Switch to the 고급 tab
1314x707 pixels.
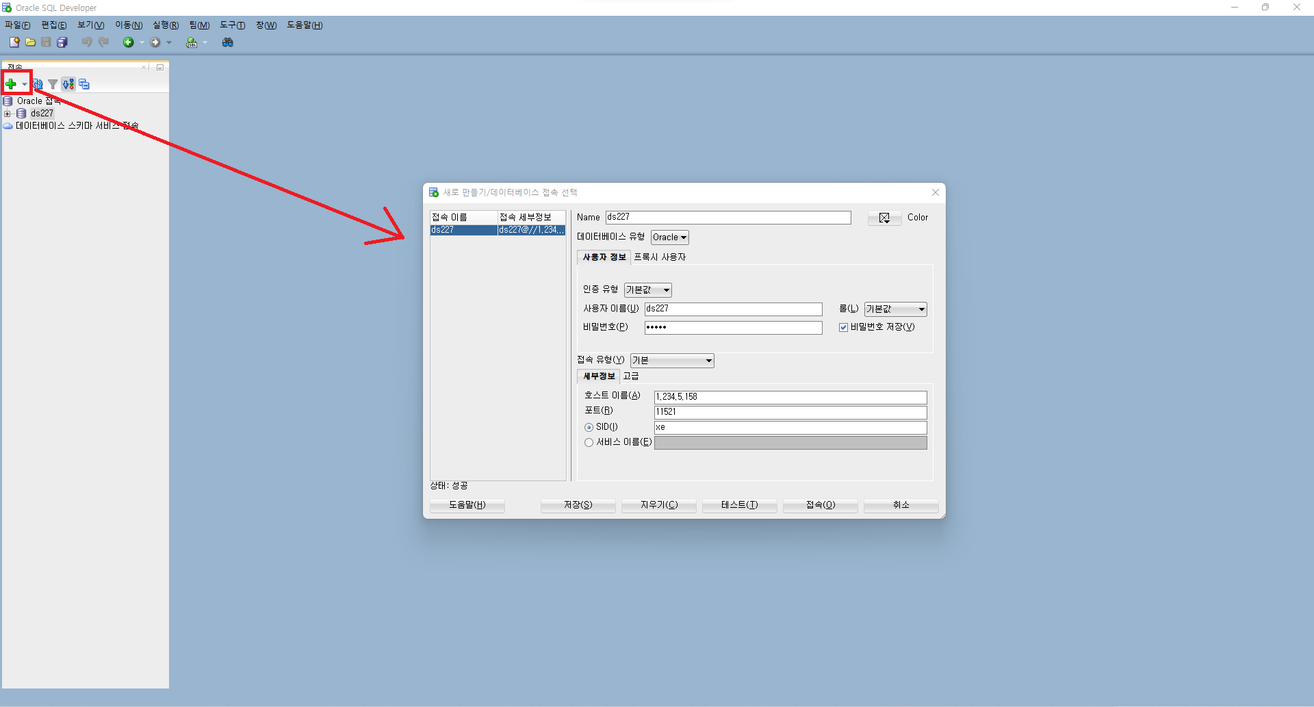click(631, 376)
